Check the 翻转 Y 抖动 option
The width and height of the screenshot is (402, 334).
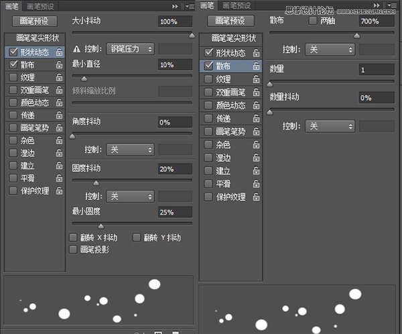coord(137,237)
